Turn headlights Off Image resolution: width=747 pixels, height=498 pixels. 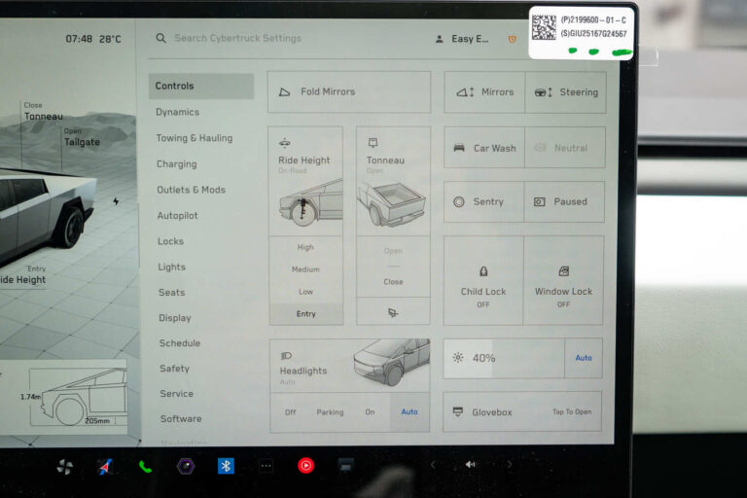pyautogui.click(x=290, y=412)
